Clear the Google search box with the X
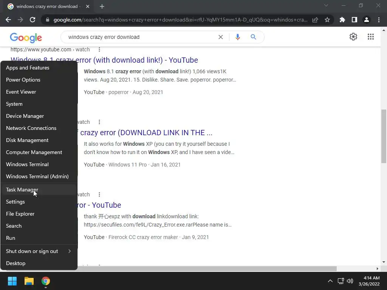387x290 pixels. click(221, 37)
